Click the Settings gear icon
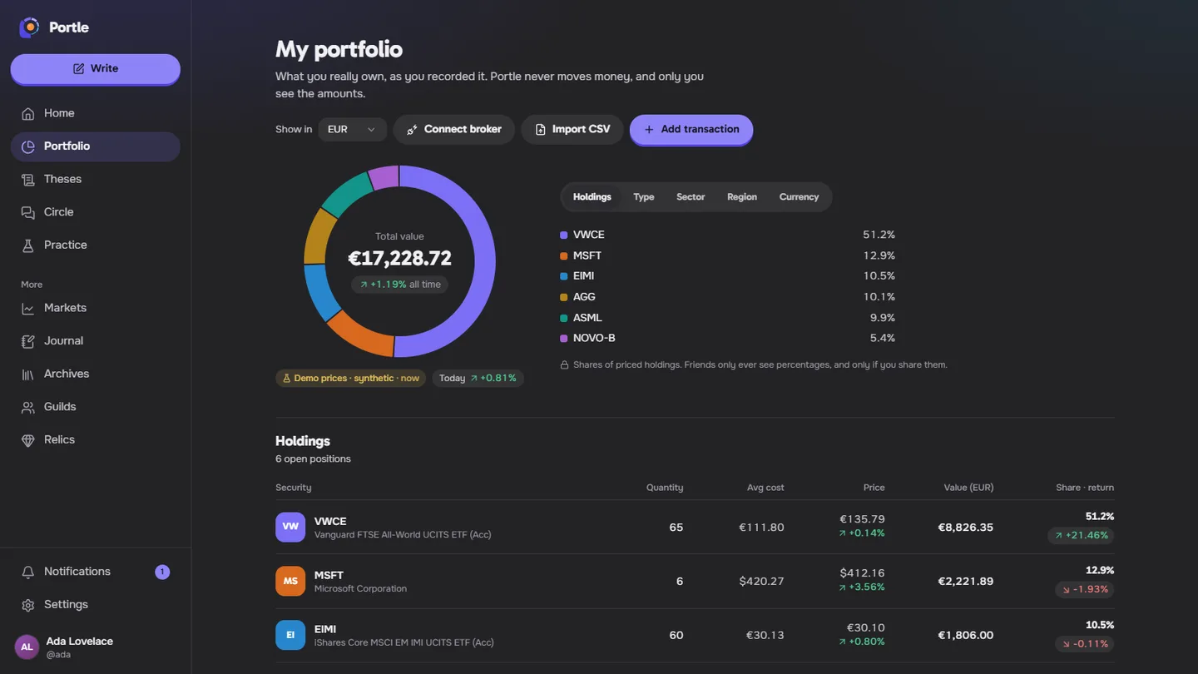The height and width of the screenshot is (674, 1198). pos(28,605)
